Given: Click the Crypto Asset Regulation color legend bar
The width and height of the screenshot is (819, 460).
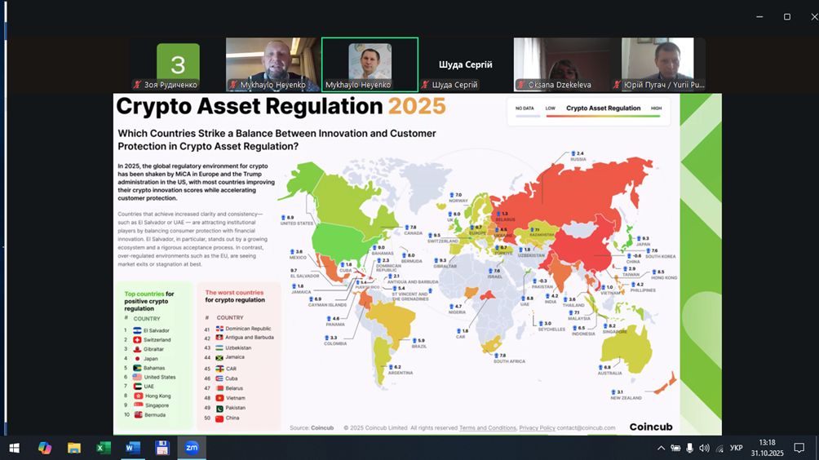Looking at the screenshot, I should coord(603,117).
